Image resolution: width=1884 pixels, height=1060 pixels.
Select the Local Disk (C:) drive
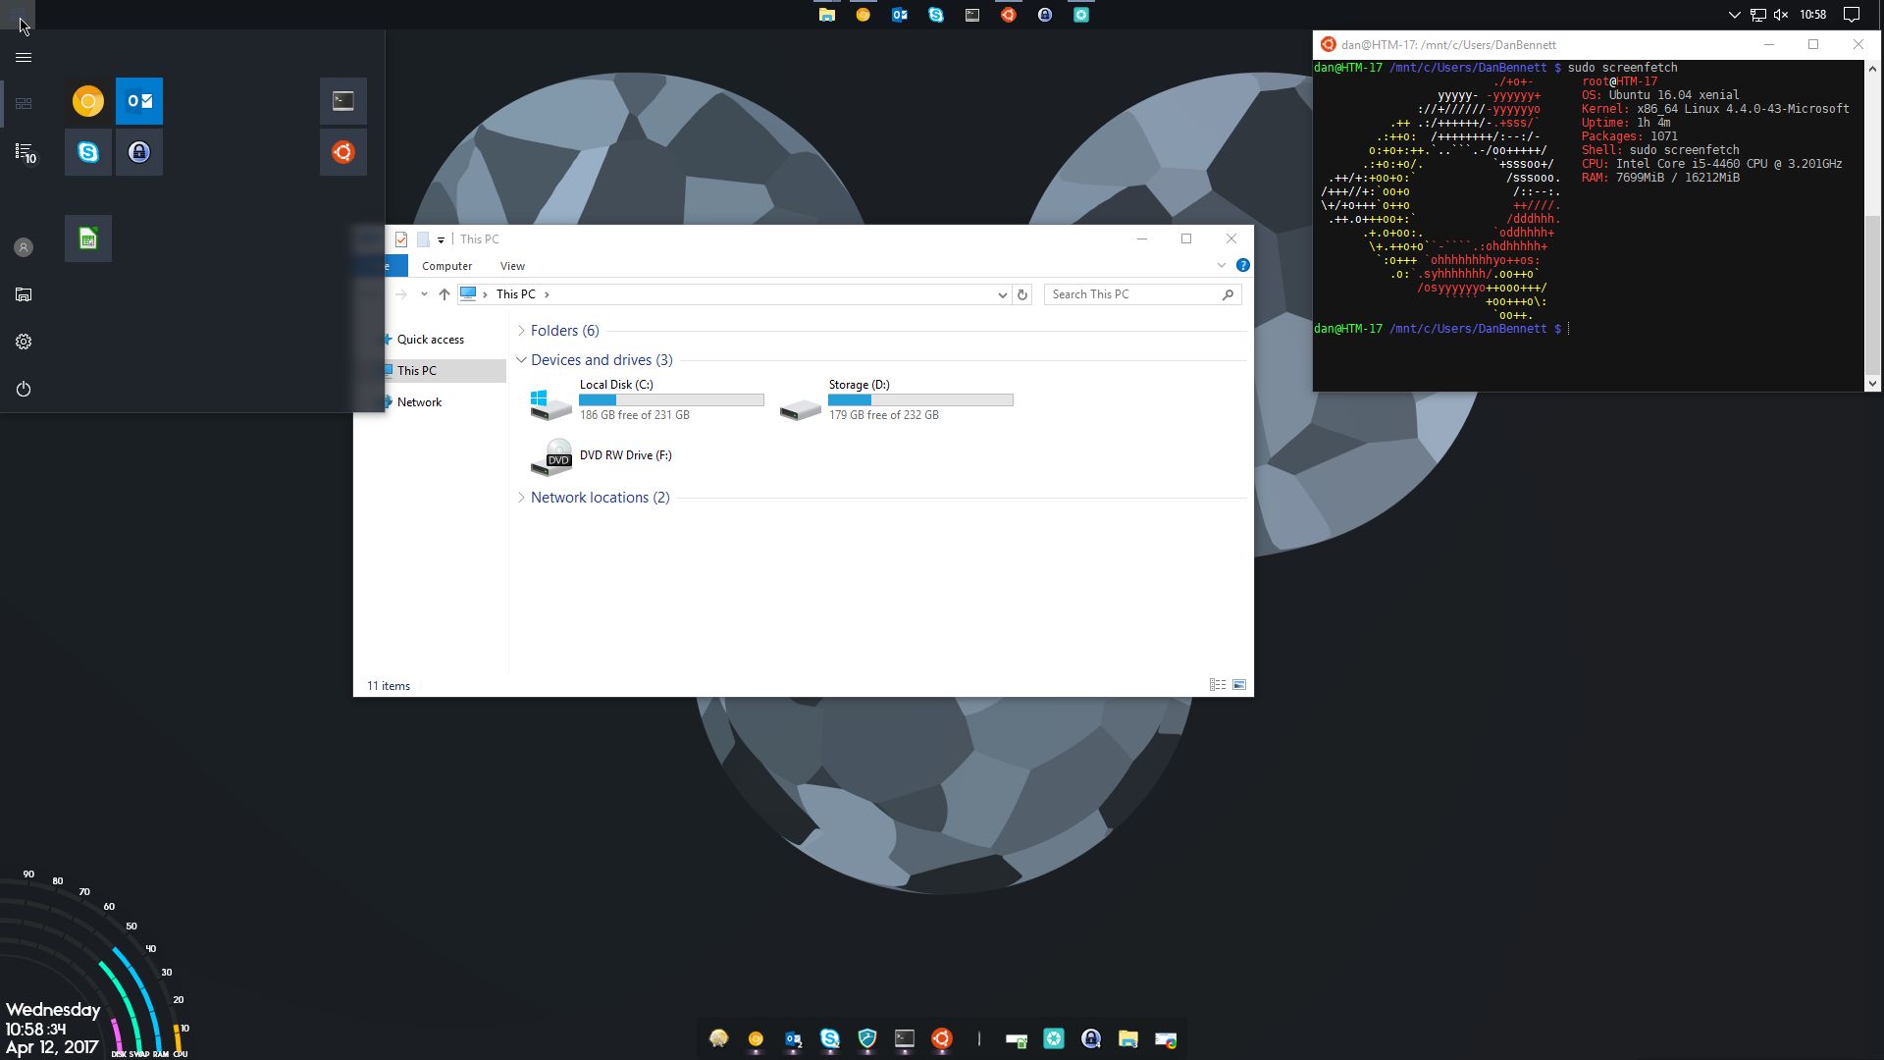coord(616,399)
